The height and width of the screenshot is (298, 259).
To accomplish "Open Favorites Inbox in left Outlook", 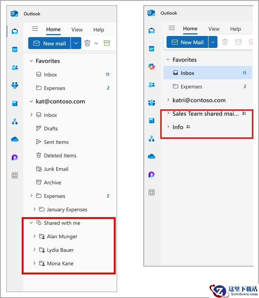I will coord(70,74).
